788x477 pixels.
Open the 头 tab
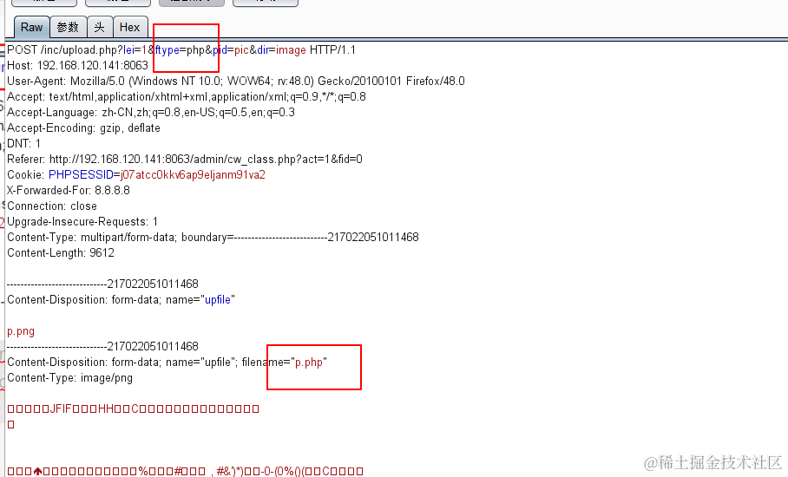pyautogui.click(x=100, y=27)
